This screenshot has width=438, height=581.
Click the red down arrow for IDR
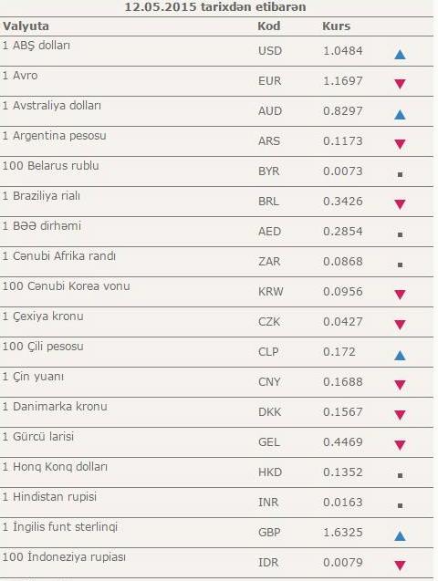click(x=400, y=565)
